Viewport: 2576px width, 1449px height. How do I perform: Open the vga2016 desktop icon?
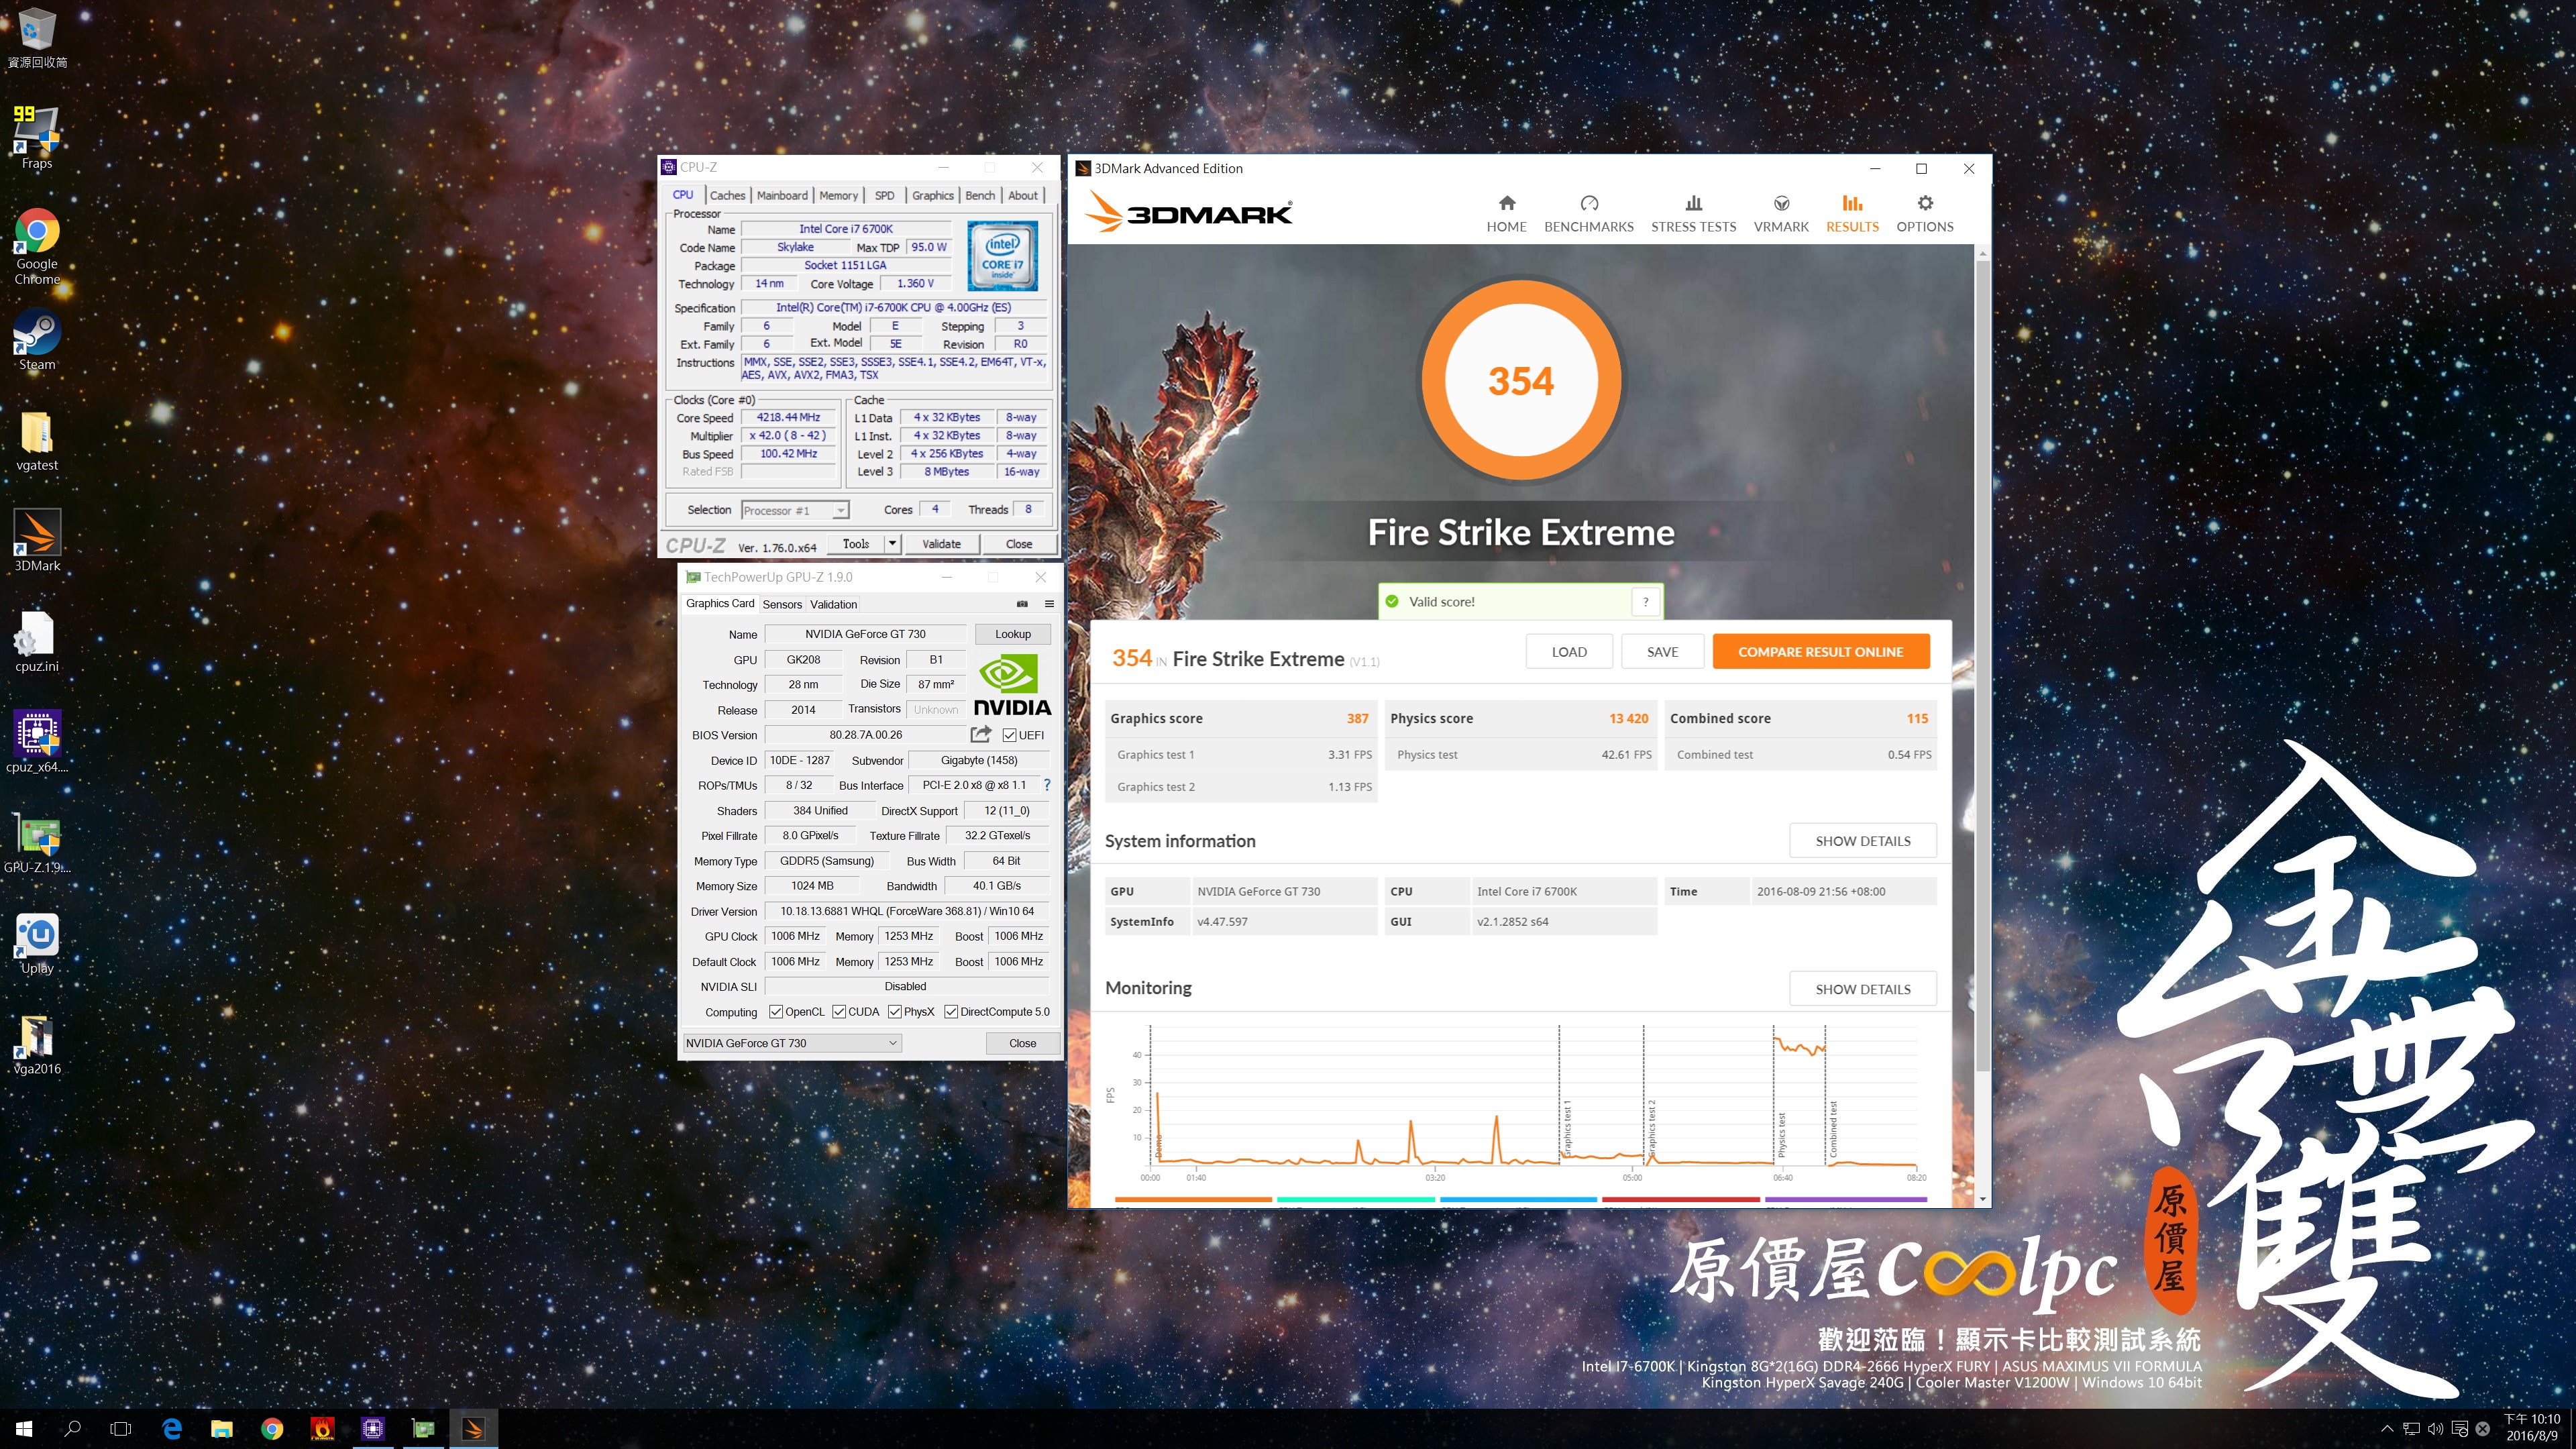pyautogui.click(x=37, y=1044)
